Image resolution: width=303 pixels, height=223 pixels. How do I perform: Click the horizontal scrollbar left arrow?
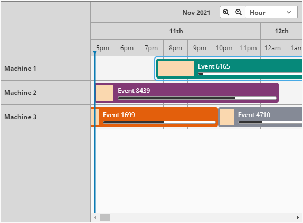point(95,218)
